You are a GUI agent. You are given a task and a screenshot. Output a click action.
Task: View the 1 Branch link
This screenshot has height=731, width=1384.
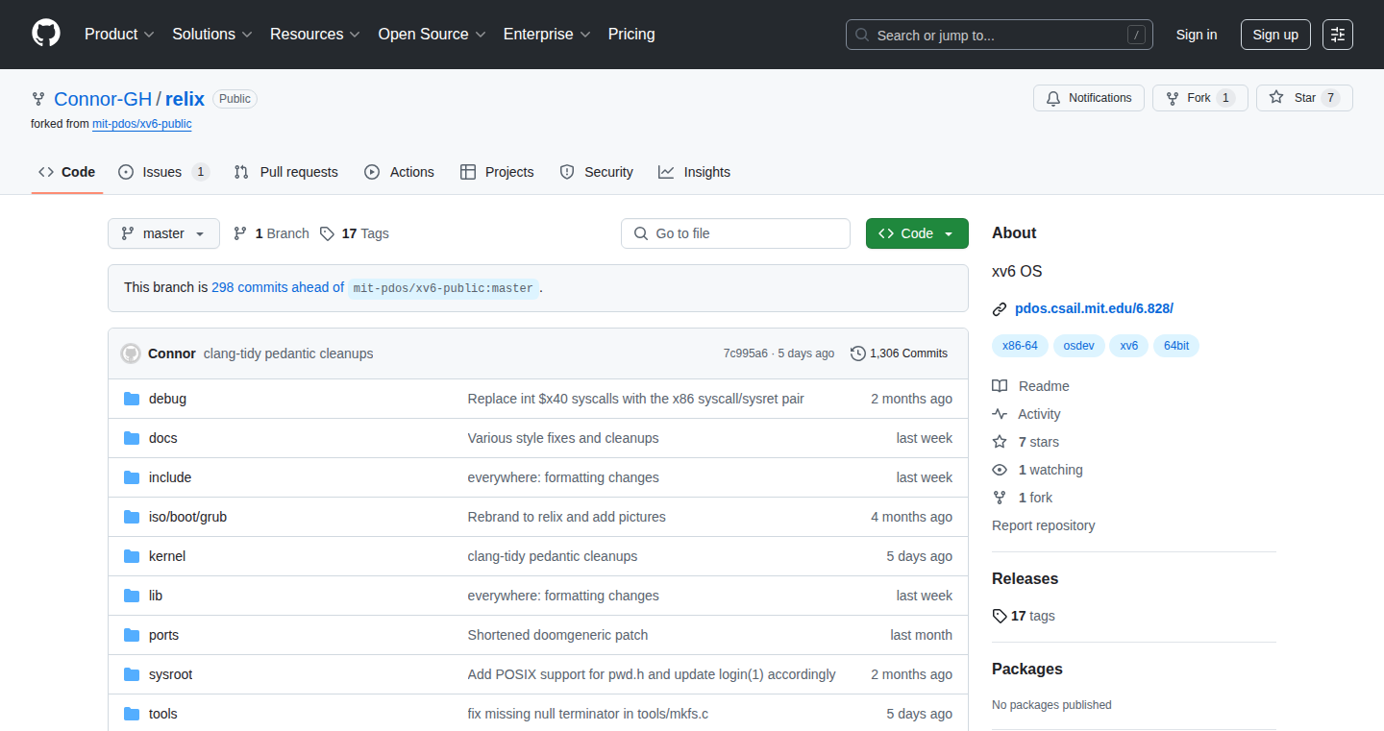coord(271,233)
